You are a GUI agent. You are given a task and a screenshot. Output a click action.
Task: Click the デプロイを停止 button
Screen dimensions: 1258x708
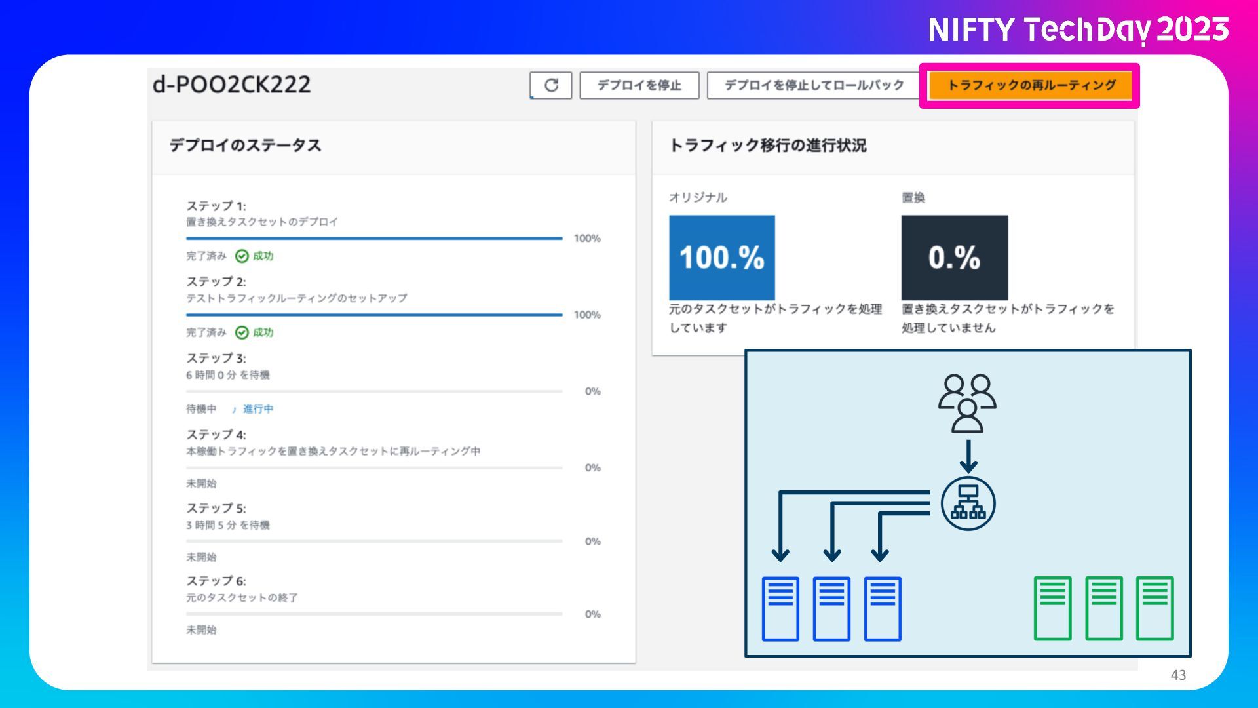pyautogui.click(x=639, y=85)
